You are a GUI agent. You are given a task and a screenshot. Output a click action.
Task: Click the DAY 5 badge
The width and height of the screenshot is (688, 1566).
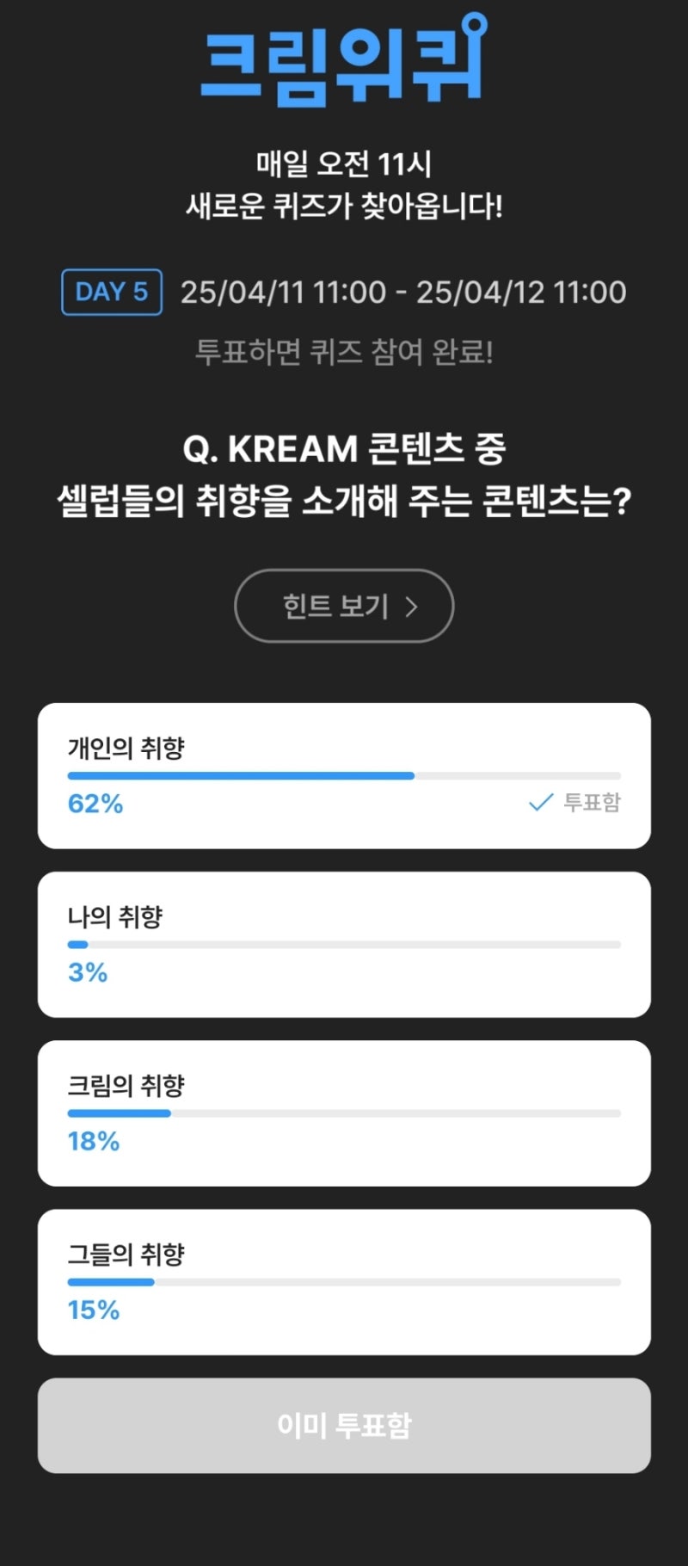pyautogui.click(x=112, y=293)
